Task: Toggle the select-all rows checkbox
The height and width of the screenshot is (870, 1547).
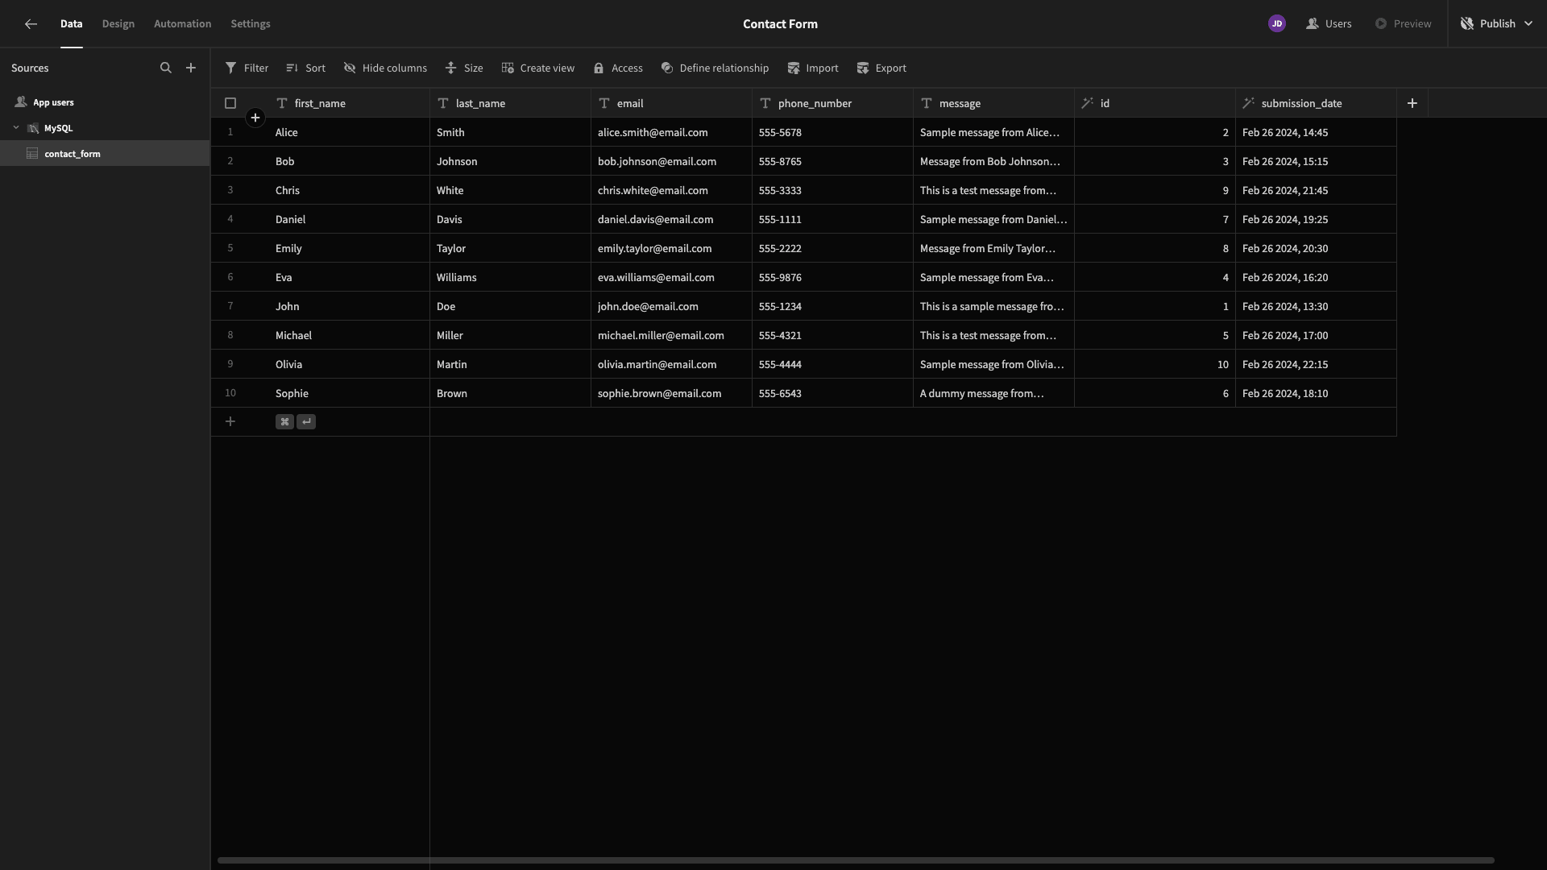Action: pos(230,103)
